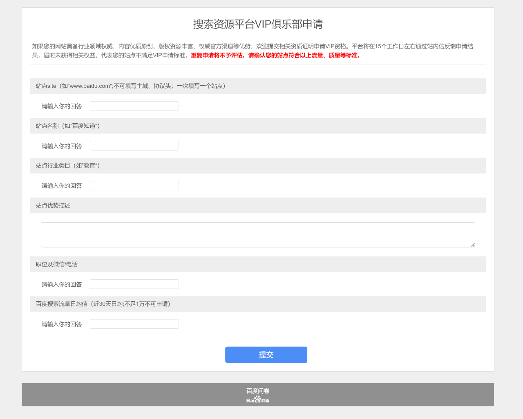
Task: Click the 站点site answer input field
Action: point(134,106)
